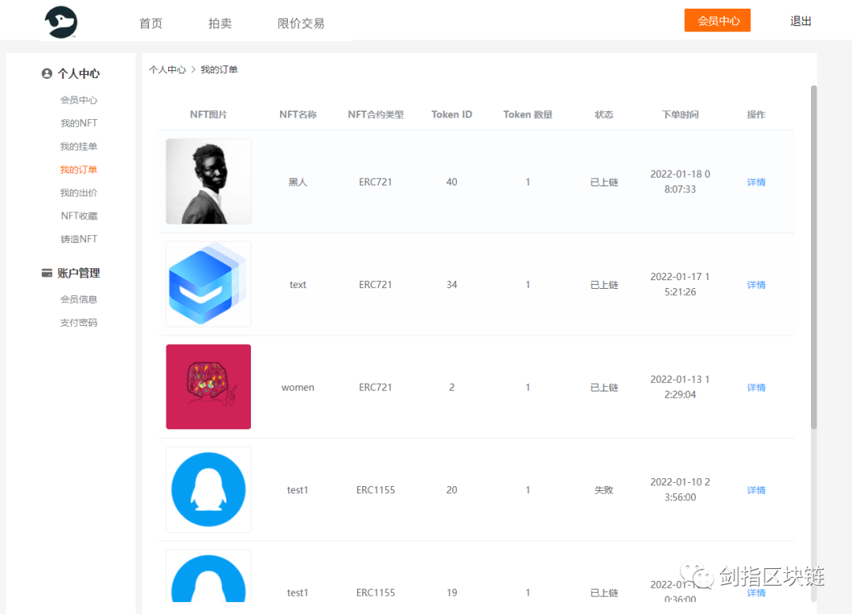Click 详情 for the 黑人 order
This screenshot has height=614, width=852.
pyautogui.click(x=755, y=182)
